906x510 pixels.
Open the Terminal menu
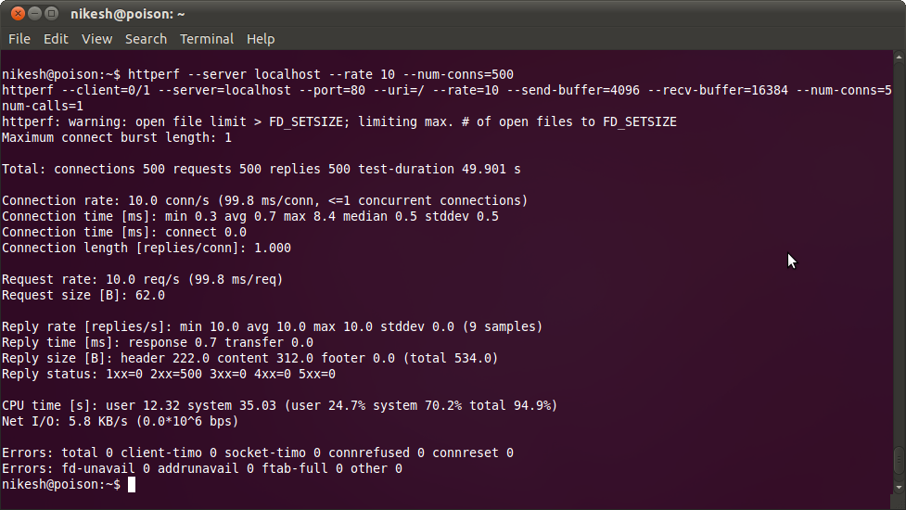(206, 39)
